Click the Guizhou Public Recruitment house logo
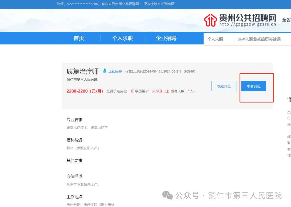Viewport: 291px width, 207px height. click(x=210, y=20)
